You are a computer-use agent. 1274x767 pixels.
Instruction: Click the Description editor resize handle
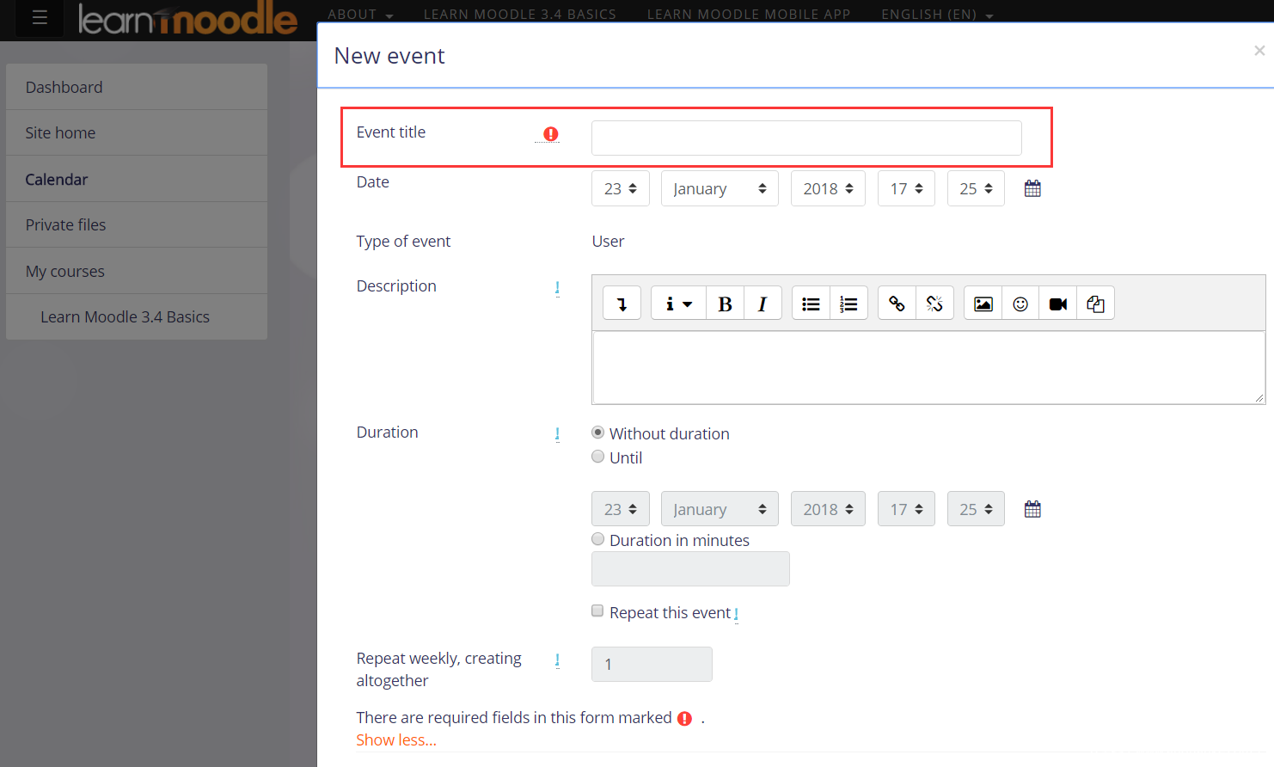pyautogui.click(x=1259, y=397)
